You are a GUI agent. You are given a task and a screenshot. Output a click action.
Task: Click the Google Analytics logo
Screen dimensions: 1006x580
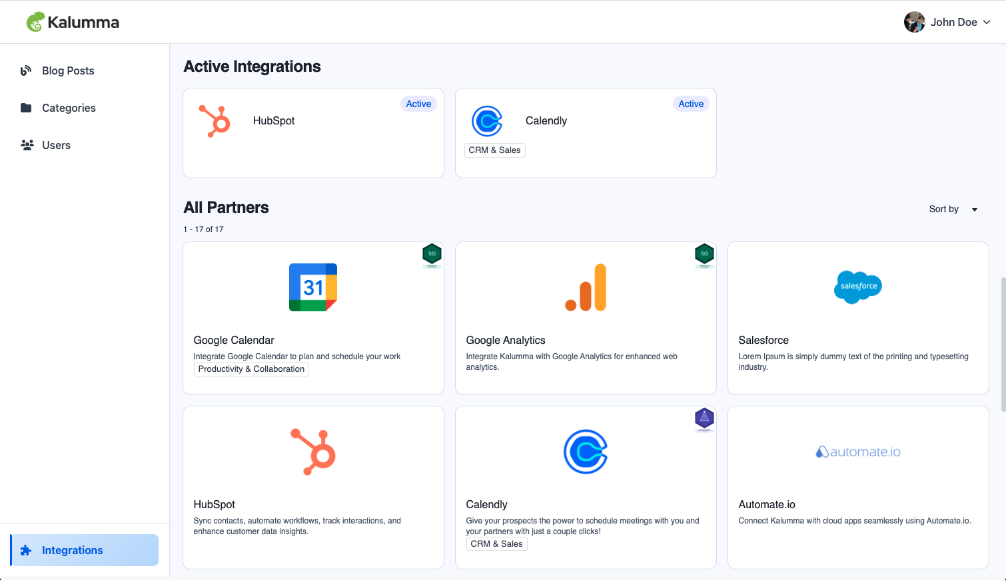586,287
